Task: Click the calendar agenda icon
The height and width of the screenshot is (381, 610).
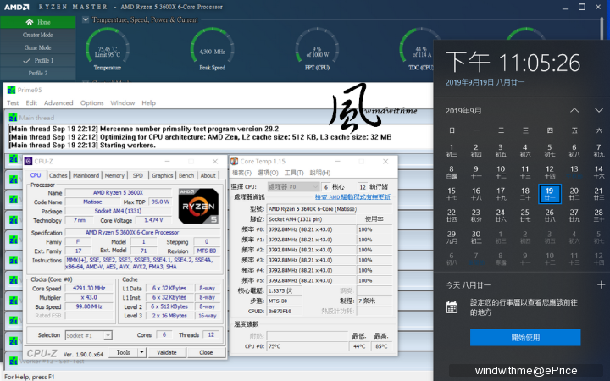Action: (452, 307)
